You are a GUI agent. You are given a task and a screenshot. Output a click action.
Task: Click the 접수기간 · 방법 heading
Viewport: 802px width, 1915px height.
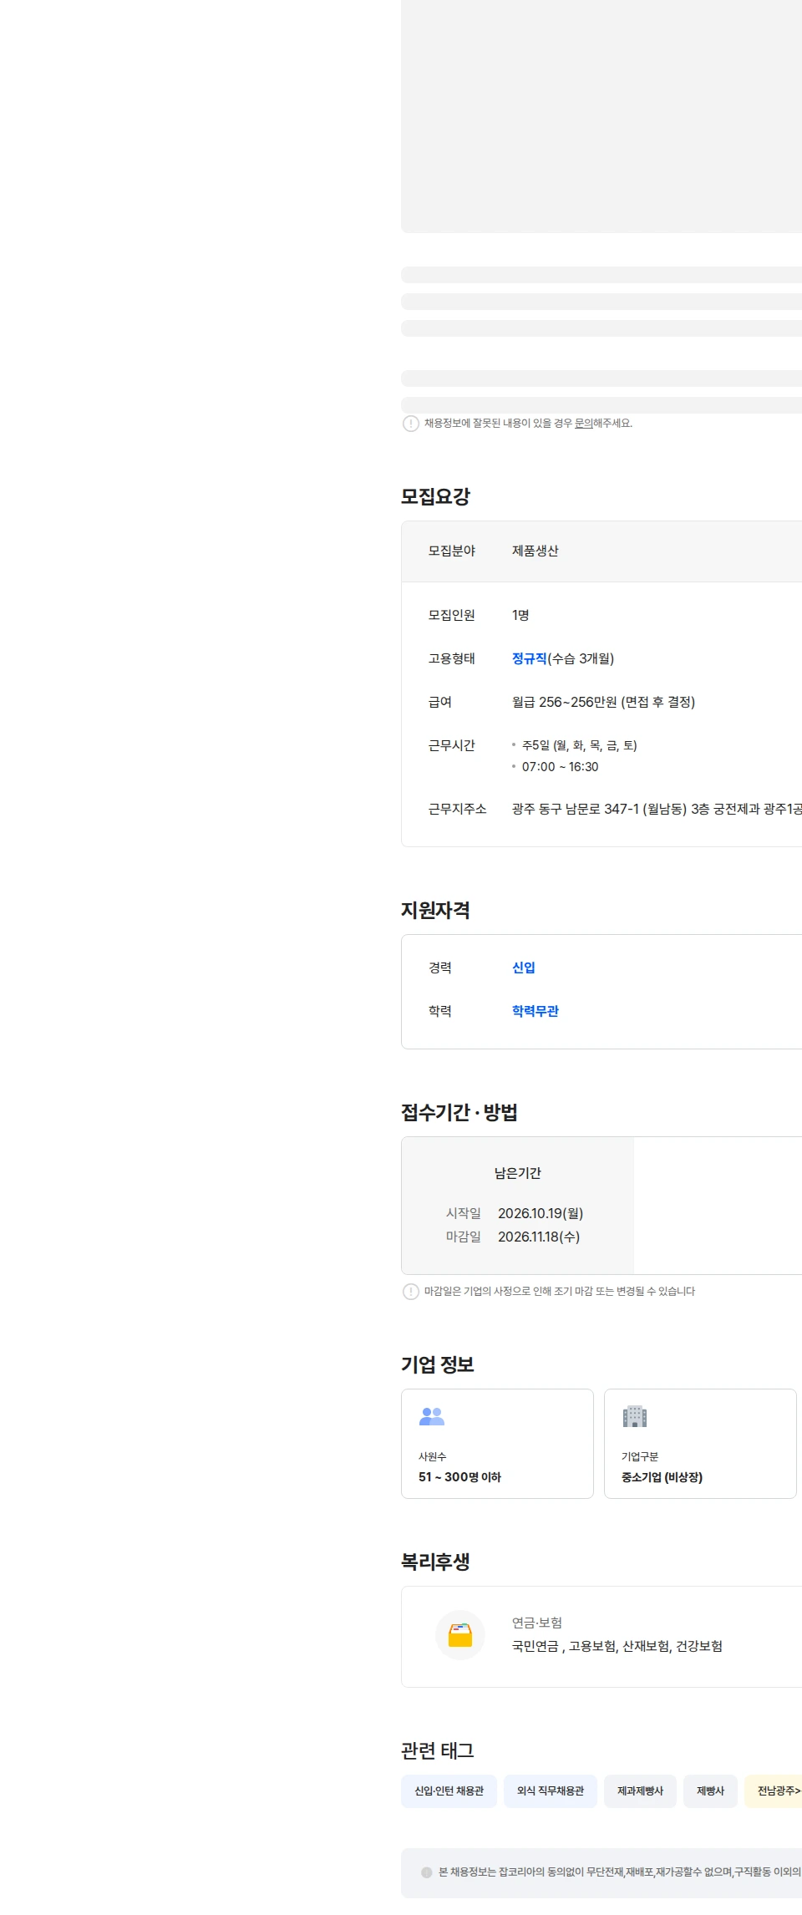[x=459, y=1112]
